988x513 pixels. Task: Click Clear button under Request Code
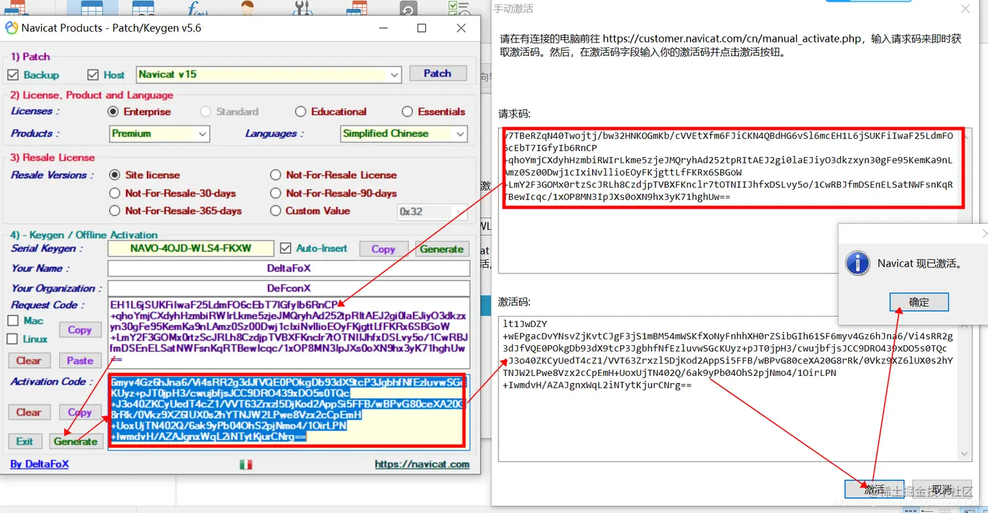pos(29,360)
